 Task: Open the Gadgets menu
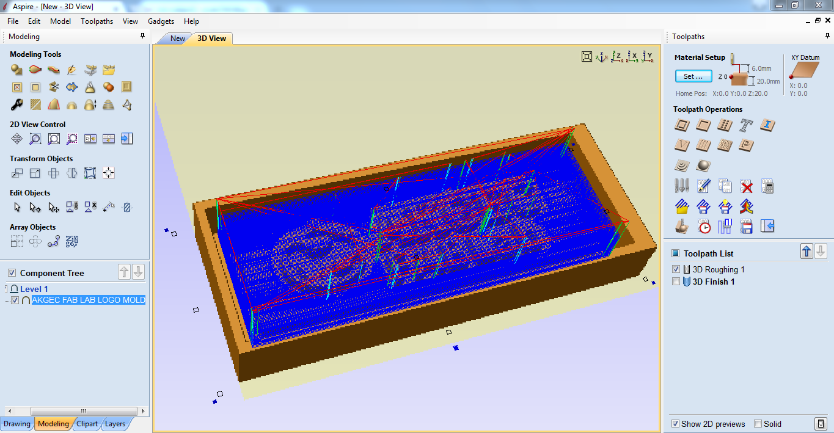pyautogui.click(x=161, y=21)
